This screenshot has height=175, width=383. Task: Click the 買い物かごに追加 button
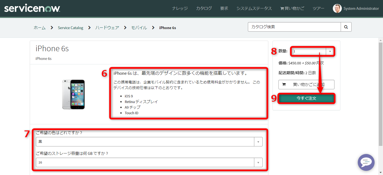[x=306, y=84]
